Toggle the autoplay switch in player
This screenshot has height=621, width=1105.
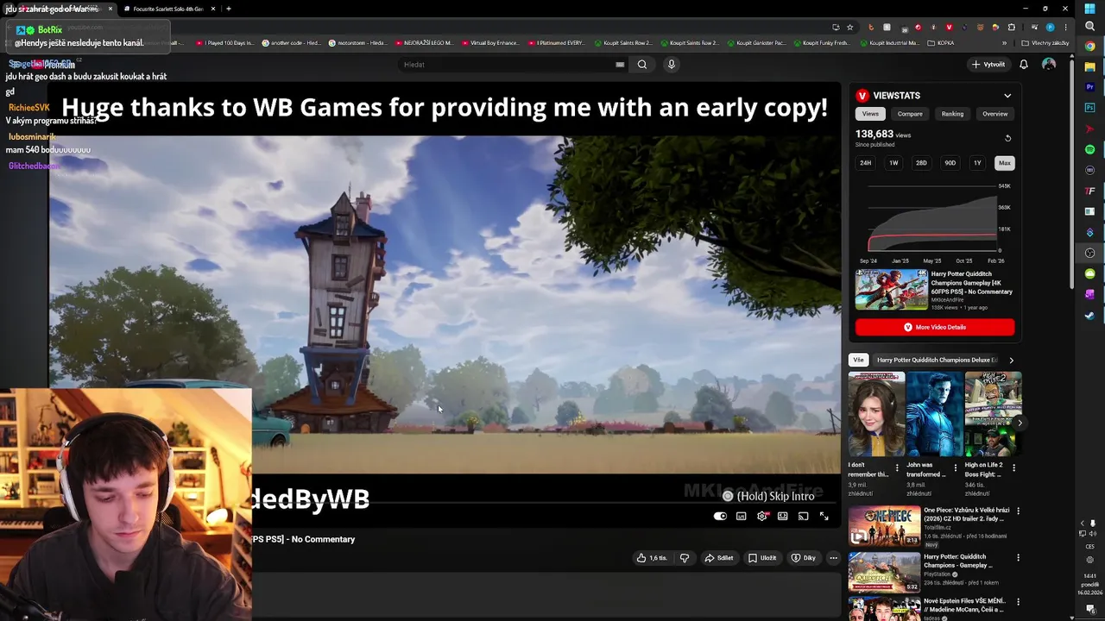pos(720,516)
